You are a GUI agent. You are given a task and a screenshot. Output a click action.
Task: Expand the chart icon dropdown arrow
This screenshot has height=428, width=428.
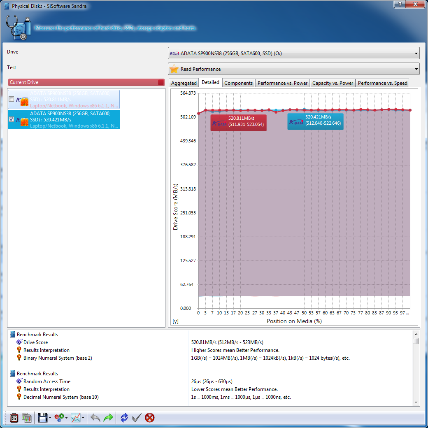pyautogui.click(x=83, y=418)
